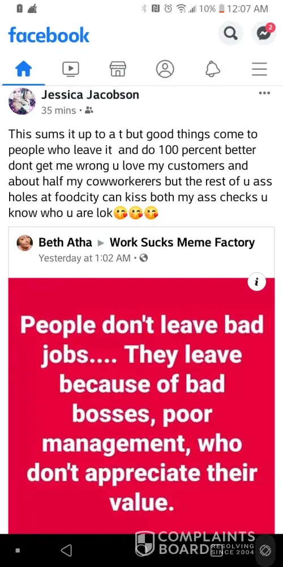The width and height of the screenshot is (283, 567).
Task: Open the hamburger menu icon
Action: (259, 69)
